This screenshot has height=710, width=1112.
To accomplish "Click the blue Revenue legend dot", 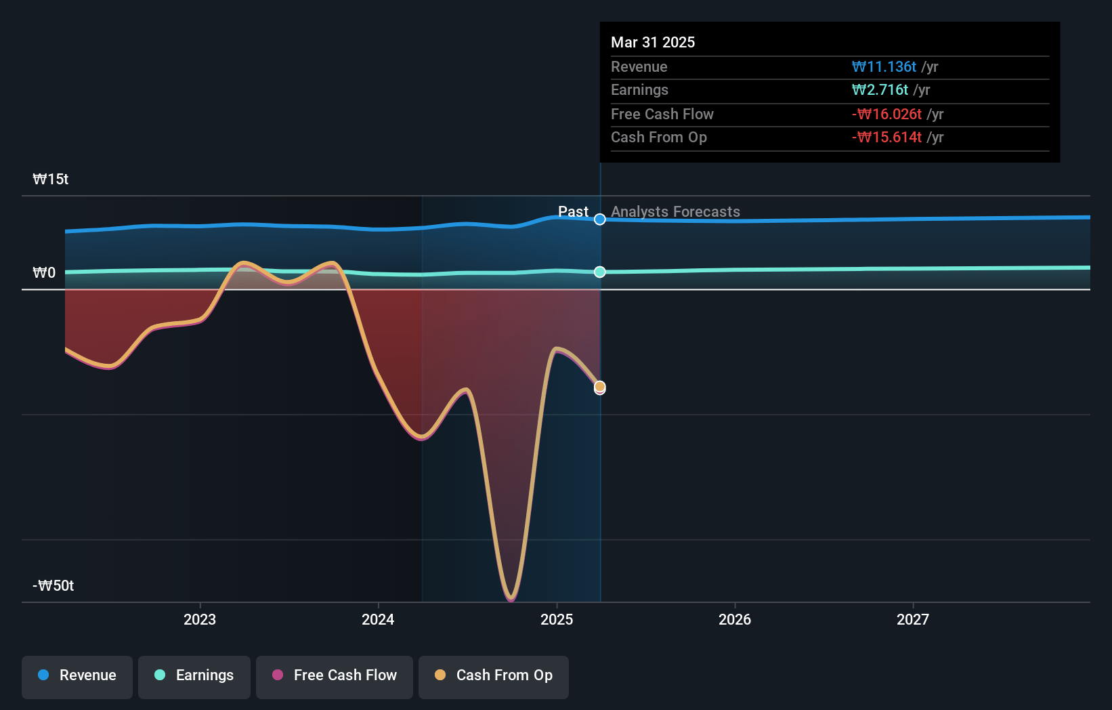I will [x=43, y=675].
